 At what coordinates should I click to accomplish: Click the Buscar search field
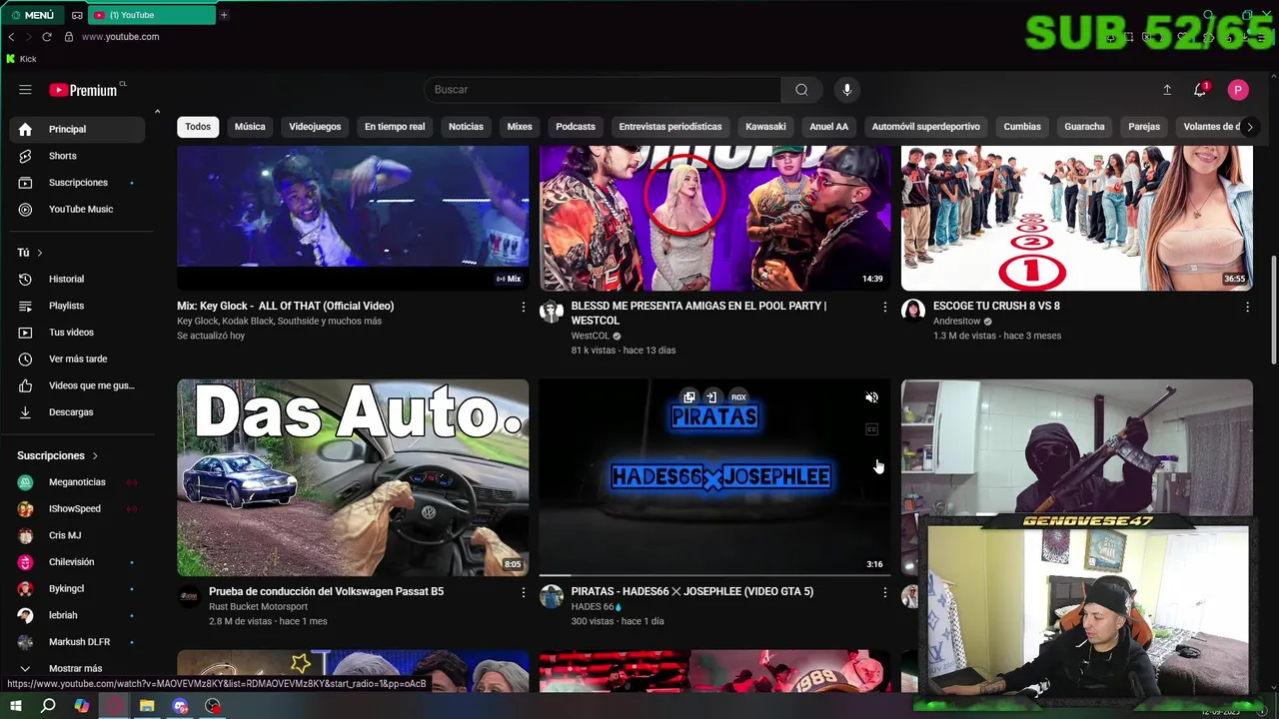[603, 90]
